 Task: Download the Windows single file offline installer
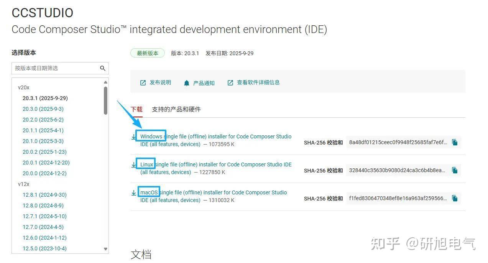[215, 136]
